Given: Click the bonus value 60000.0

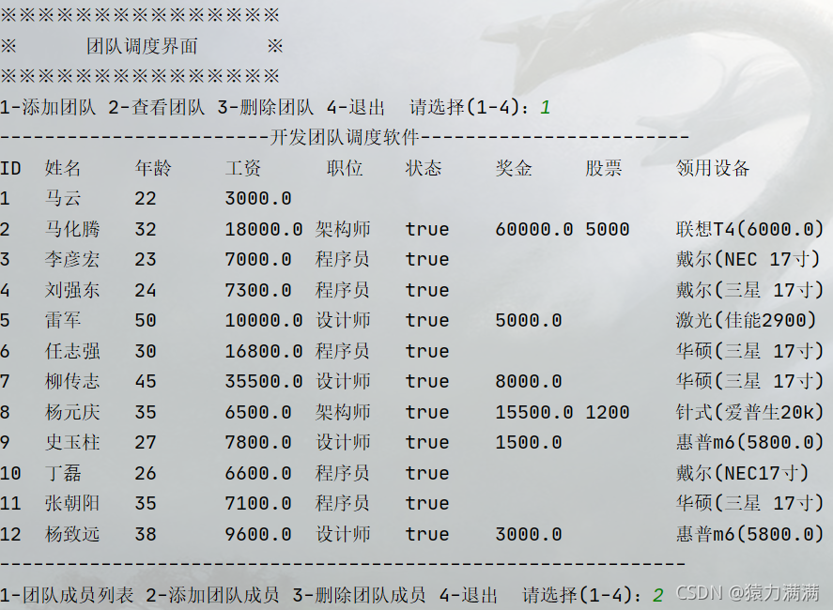Looking at the screenshot, I should pos(534,229).
